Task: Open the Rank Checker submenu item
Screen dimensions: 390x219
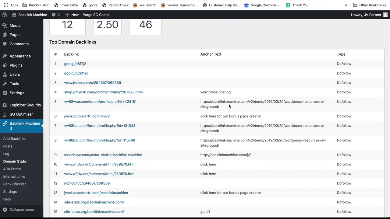Action: [15, 184]
